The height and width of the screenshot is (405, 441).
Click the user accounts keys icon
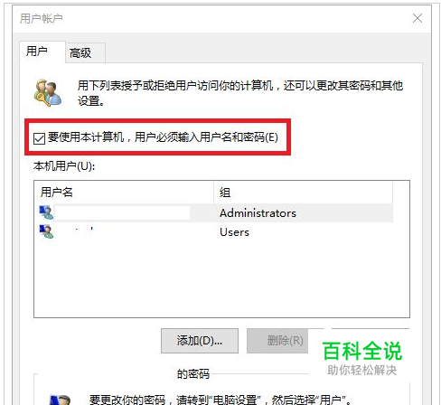coord(48,92)
